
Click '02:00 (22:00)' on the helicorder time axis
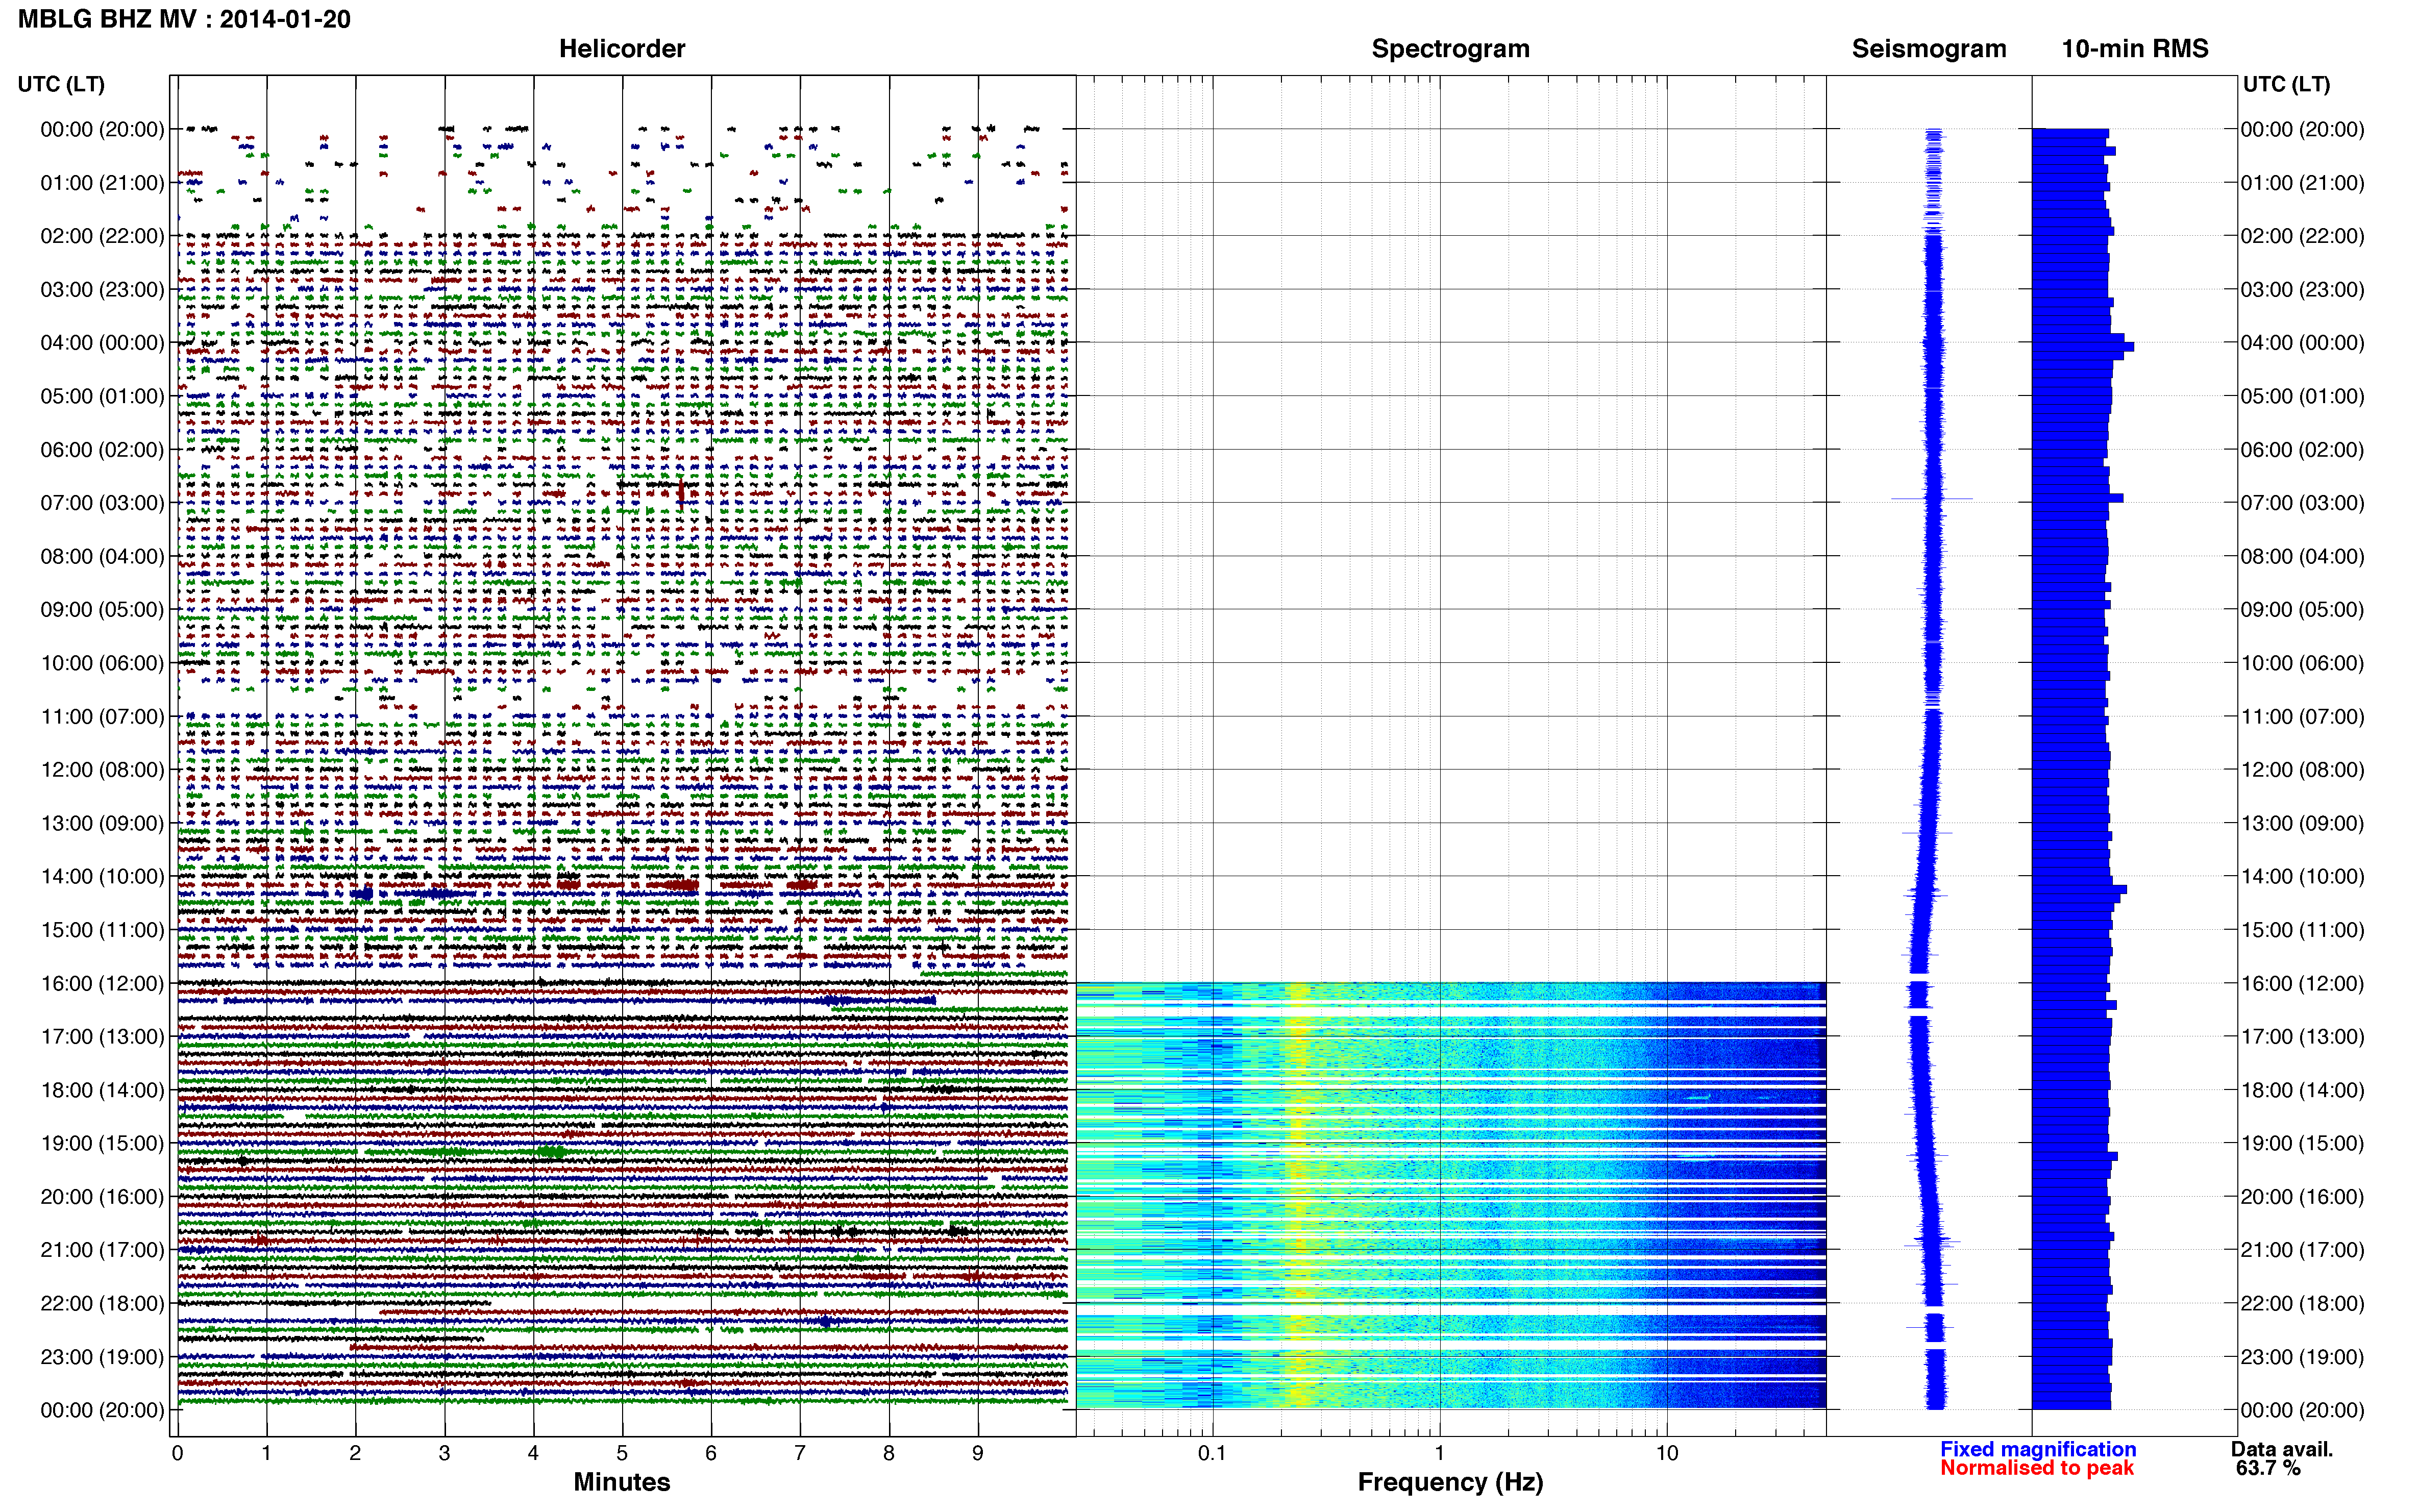[x=102, y=236]
